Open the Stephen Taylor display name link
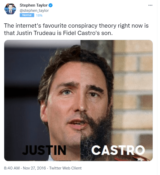 (x=34, y=5)
